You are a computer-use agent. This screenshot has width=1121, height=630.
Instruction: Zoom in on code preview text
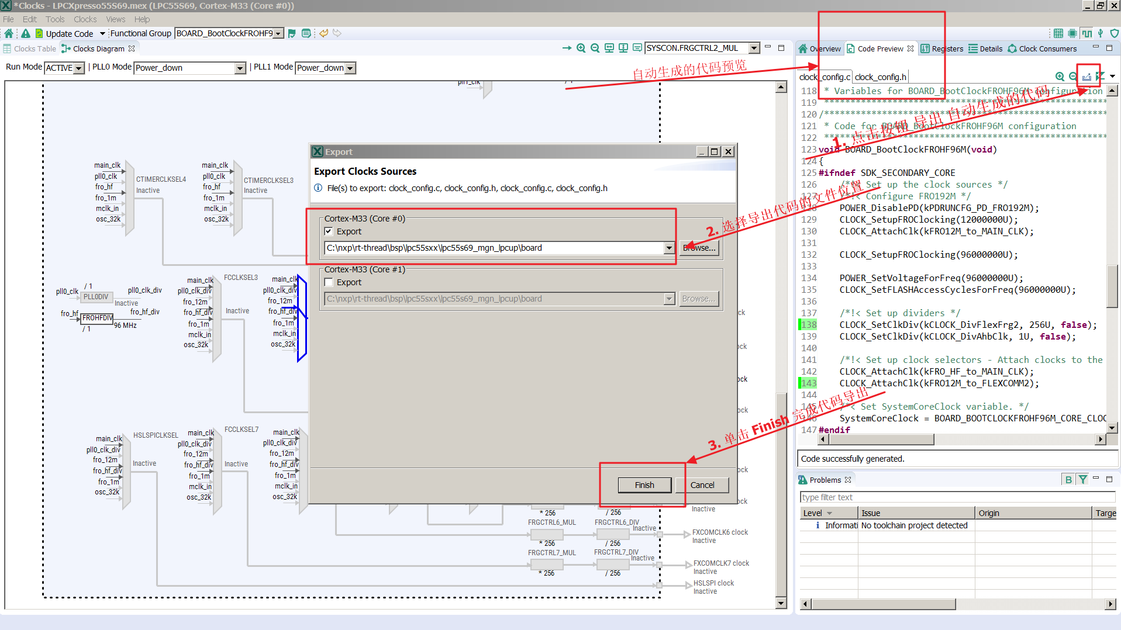(1060, 77)
